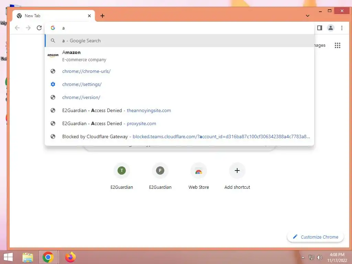This screenshot has height=264, width=352.
Task: Click the Amazon logo icon
Action: (x=53, y=55)
